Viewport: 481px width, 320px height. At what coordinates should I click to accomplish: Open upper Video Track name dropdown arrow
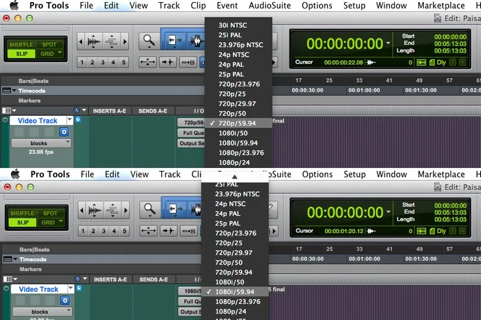tap(69, 119)
